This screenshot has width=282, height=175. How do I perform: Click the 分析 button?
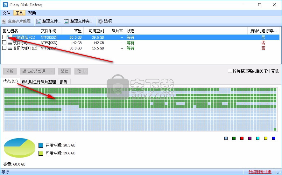pyautogui.click(x=10, y=71)
